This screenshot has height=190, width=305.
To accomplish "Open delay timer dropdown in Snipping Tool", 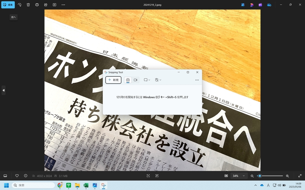I will pos(158,80).
